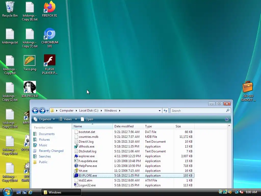The width and height of the screenshot is (261, 196).
Task: Select the CHROMIUM 101 desktop shortcut
Action: 50,38
